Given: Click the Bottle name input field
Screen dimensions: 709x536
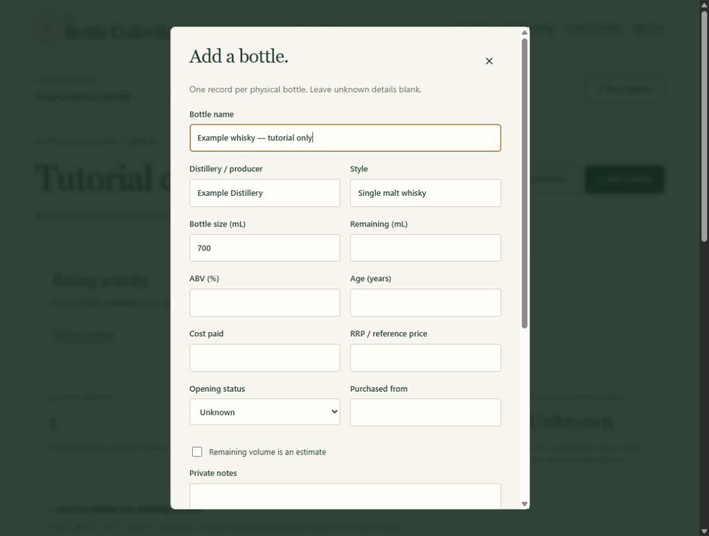Looking at the screenshot, I should coord(345,138).
